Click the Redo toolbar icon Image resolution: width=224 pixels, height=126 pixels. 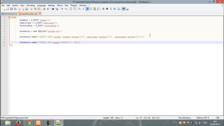point(48,9)
